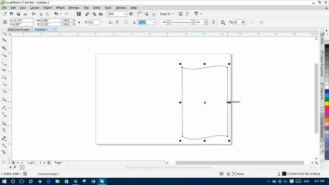The image size is (329, 185).
Task: Toggle show rulers button
Action: click(x=139, y=14)
